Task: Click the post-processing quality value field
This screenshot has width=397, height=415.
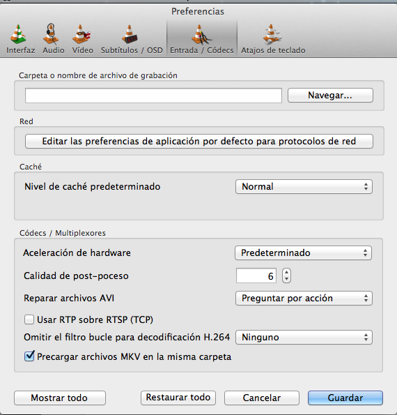Action: coord(256,276)
